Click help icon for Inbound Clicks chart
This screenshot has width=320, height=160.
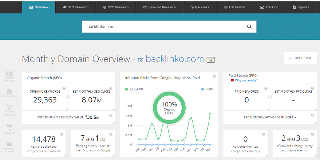[x=214, y=76]
